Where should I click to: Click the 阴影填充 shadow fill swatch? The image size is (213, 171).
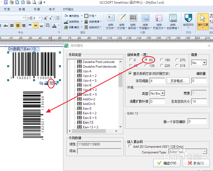[x=66, y=27]
